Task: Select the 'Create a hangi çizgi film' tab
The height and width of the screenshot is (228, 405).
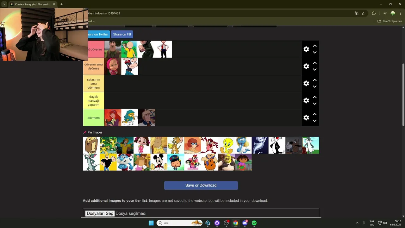Action: tap(32, 4)
